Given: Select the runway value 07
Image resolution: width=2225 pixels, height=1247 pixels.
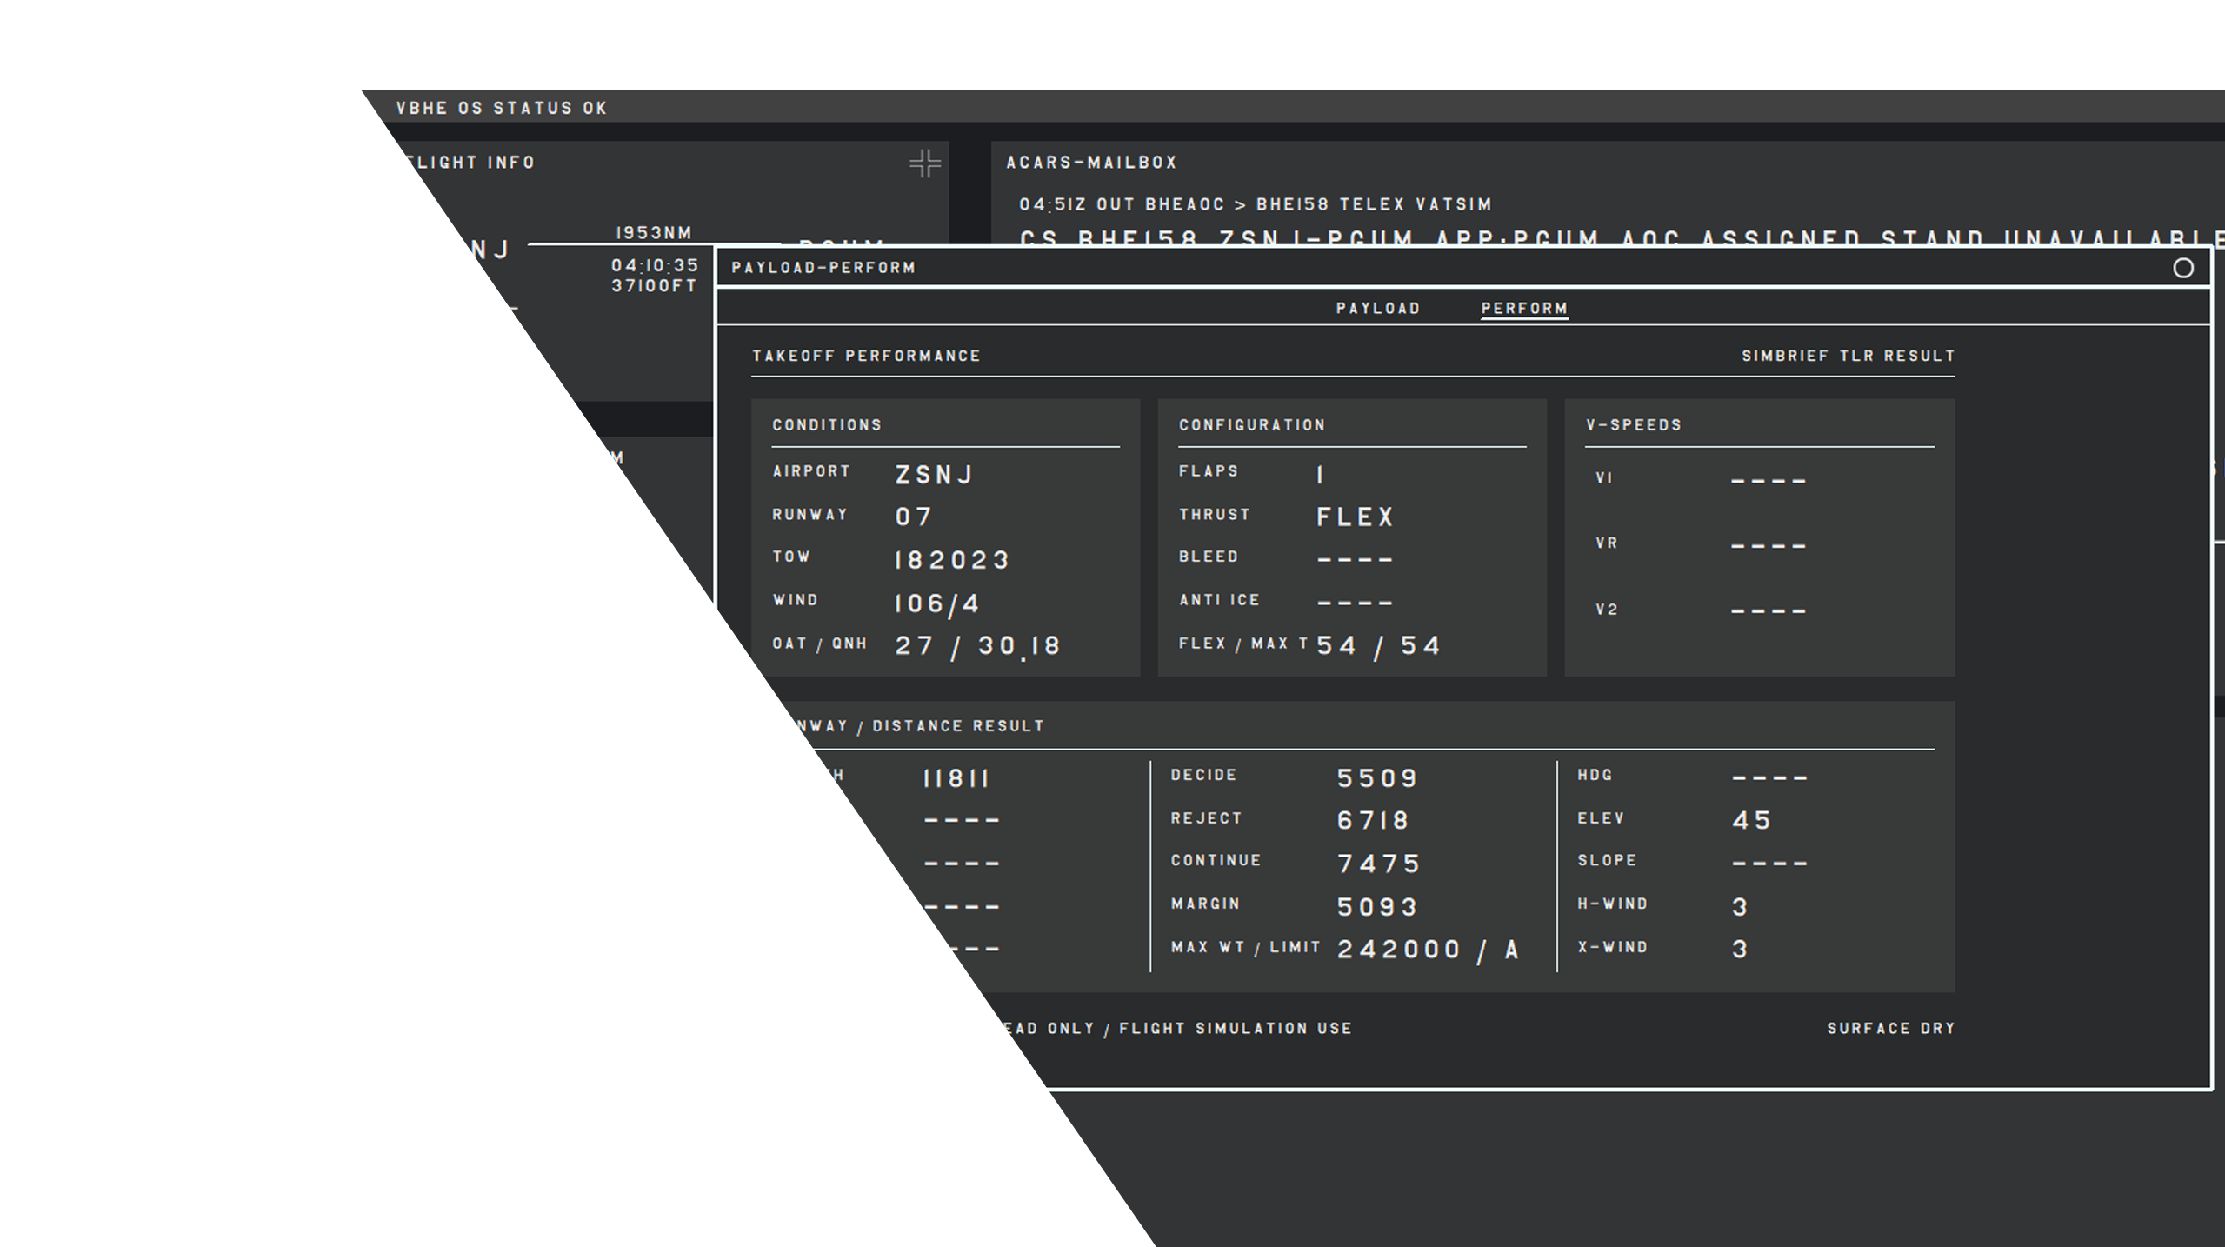Looking at the screenshot, I should pos(913,517).
